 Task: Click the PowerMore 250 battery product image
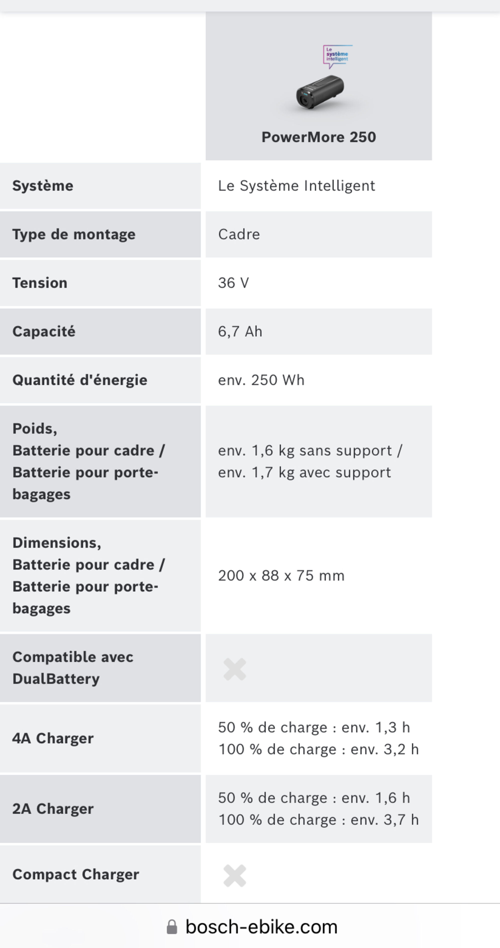[320, 92]
